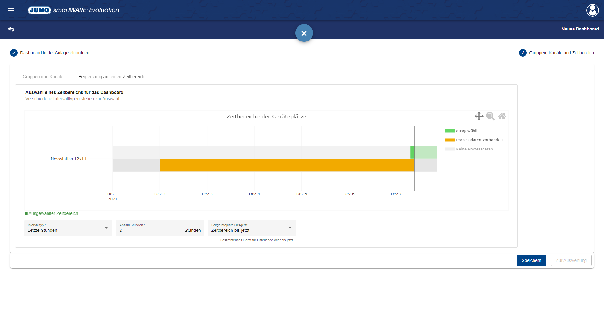Click the JUMO smartWARE logo
This screenshot has width=604, height=332.
[74, 10]
